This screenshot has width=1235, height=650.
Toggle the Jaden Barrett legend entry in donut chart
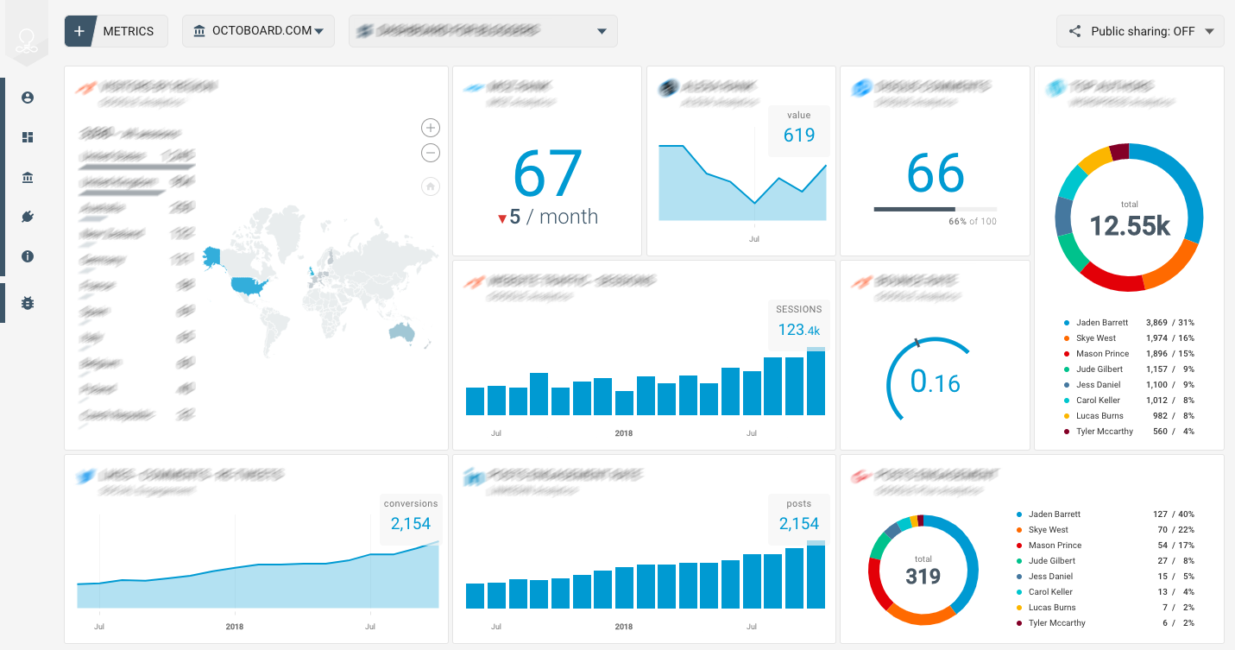coord(1102,322)
